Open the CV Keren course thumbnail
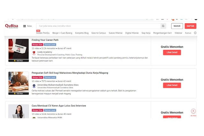Viewport: 204px width, 136px height. [x=19, y=111]
